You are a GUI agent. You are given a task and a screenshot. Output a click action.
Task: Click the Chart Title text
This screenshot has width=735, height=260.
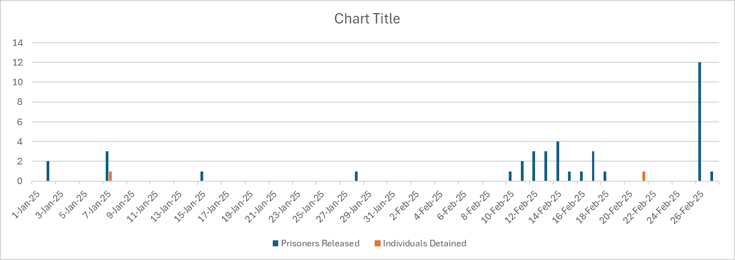(x=367, y=19)
